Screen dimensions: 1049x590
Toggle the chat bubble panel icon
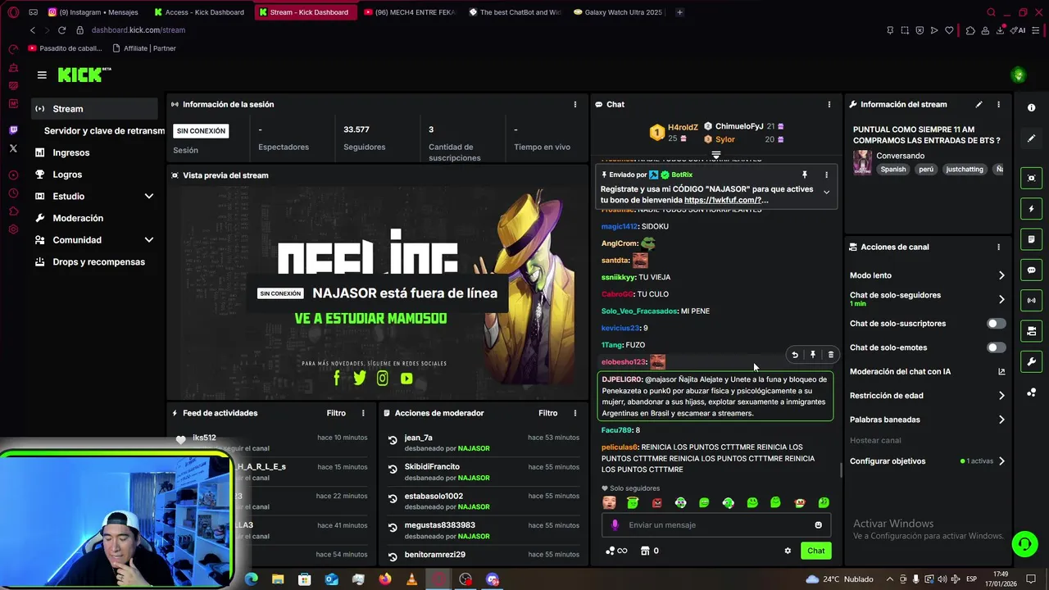1031,270
